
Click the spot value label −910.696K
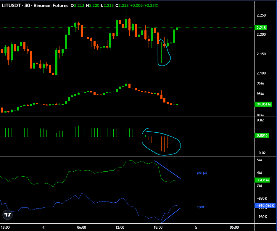[265, 205]
